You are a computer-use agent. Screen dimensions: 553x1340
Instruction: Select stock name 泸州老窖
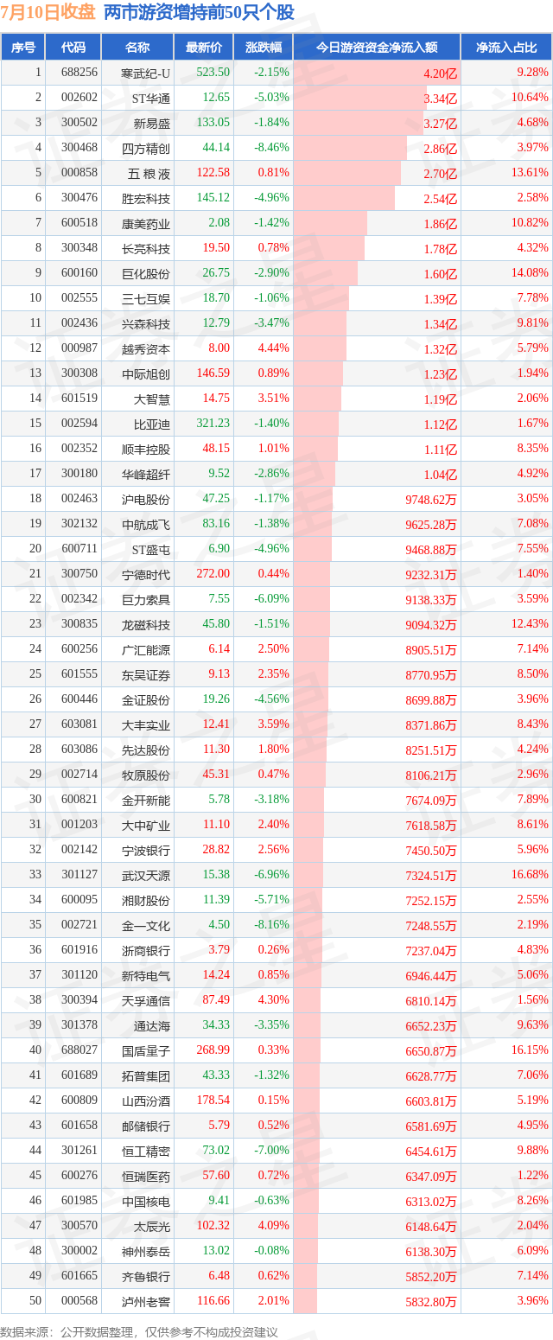pyautogui.click(x=146, y=1301)
